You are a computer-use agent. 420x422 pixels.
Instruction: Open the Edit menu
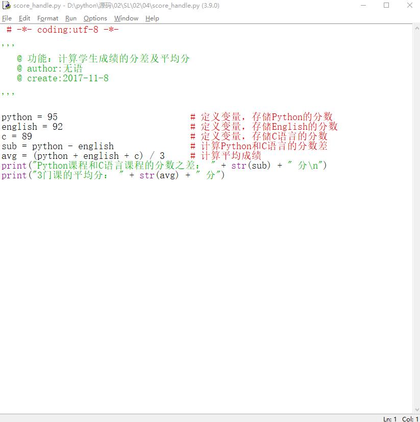tap(24, 18)
